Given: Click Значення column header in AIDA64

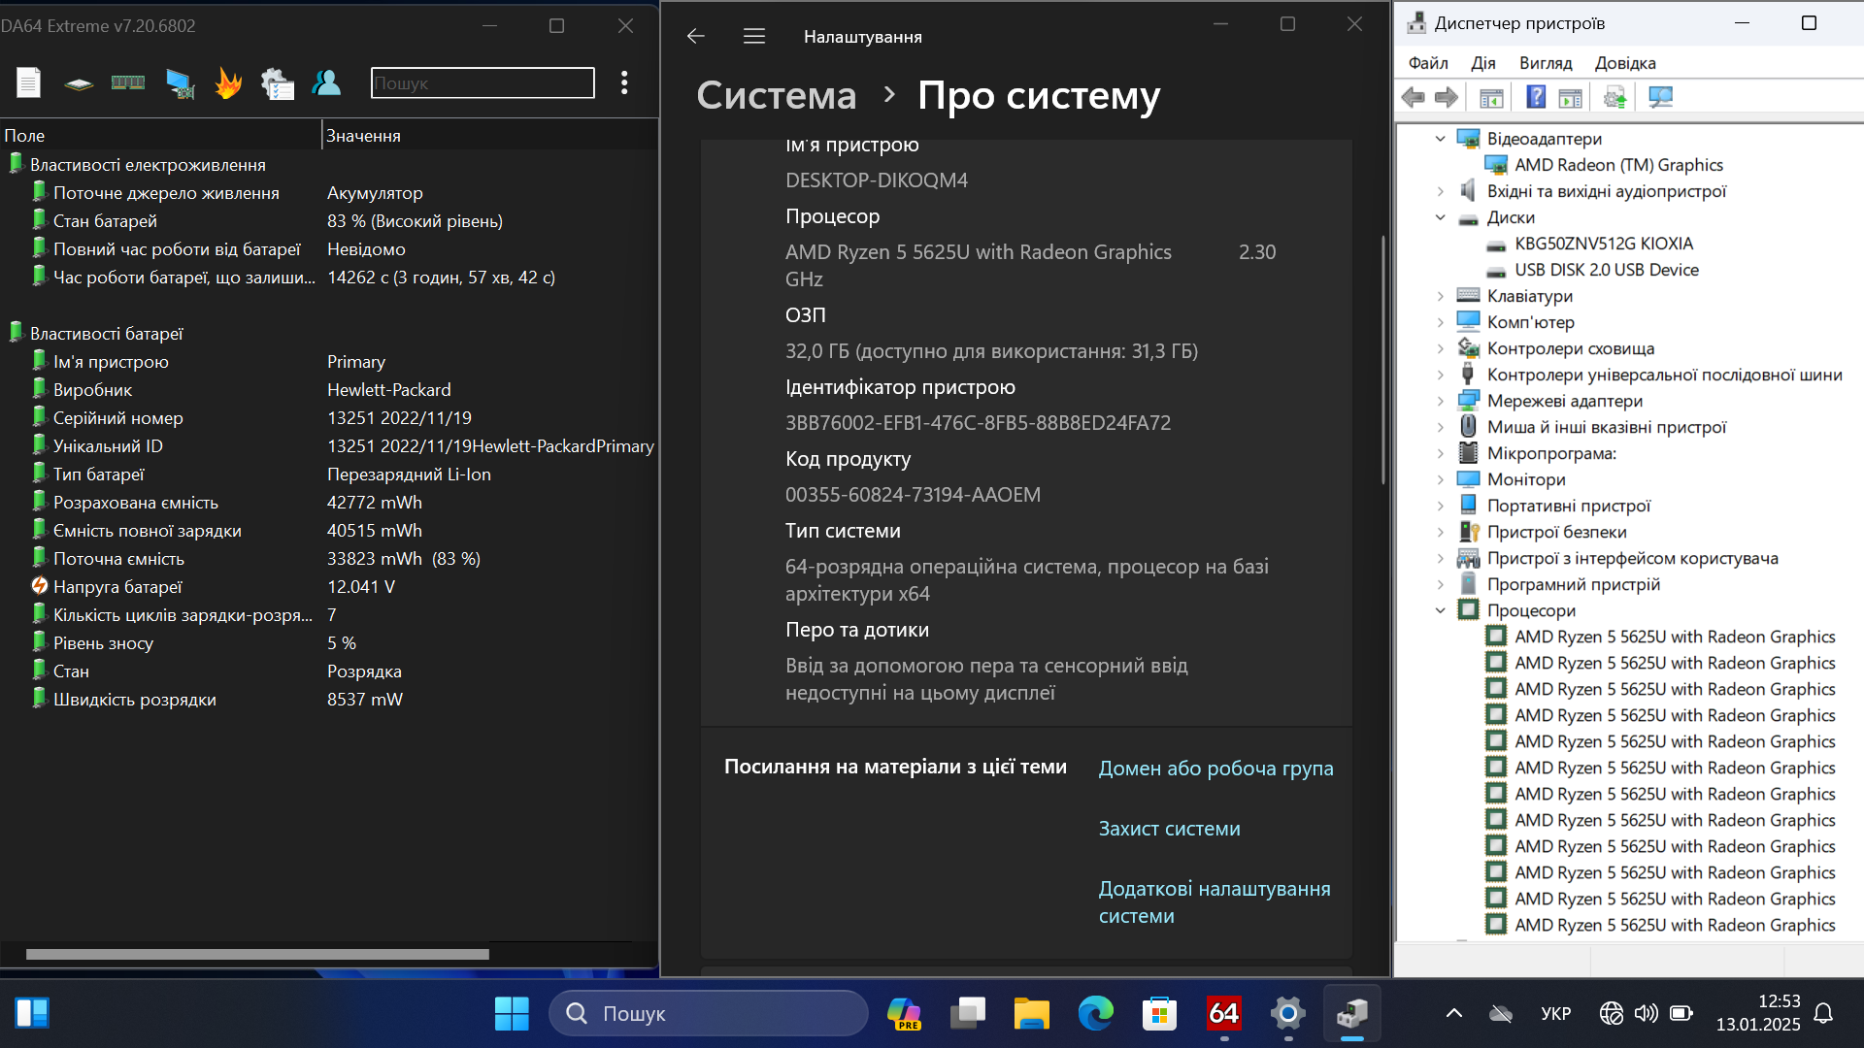Looking at the screenshot, I should click(490, 136).
